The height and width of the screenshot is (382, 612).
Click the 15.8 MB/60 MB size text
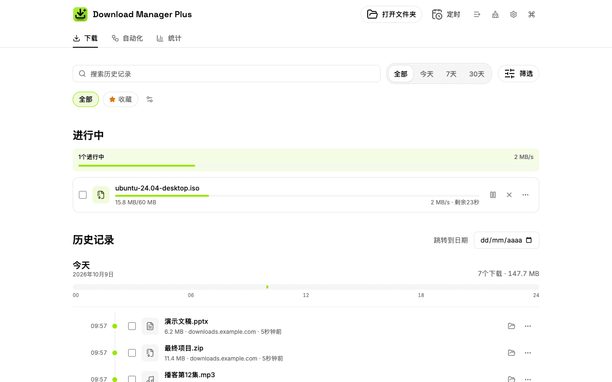tap(136, 202)
